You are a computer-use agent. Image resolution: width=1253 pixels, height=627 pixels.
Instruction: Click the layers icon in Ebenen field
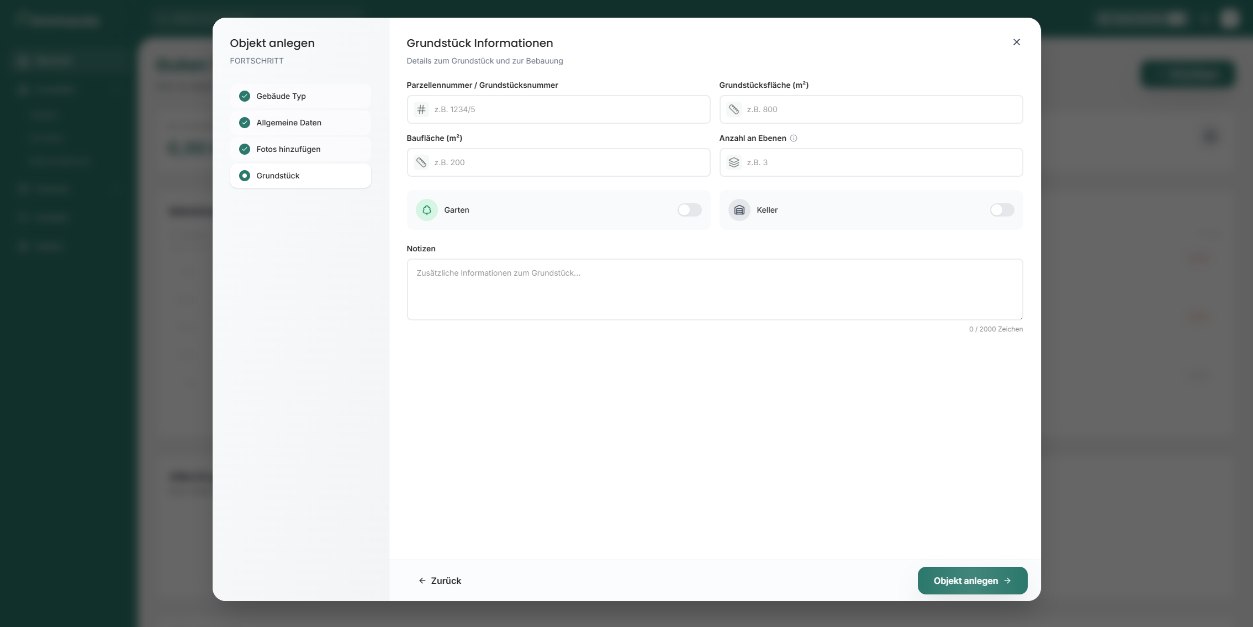(x=734, y=162)
